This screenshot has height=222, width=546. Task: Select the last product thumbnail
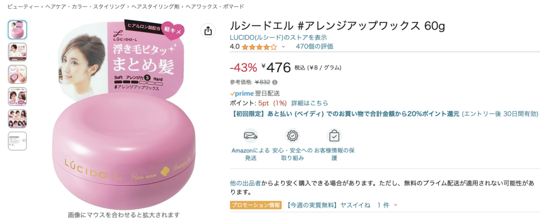(x=18, y=141)
